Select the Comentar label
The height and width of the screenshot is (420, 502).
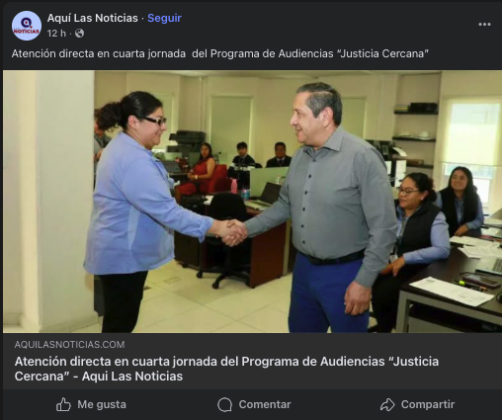[265, 404]
